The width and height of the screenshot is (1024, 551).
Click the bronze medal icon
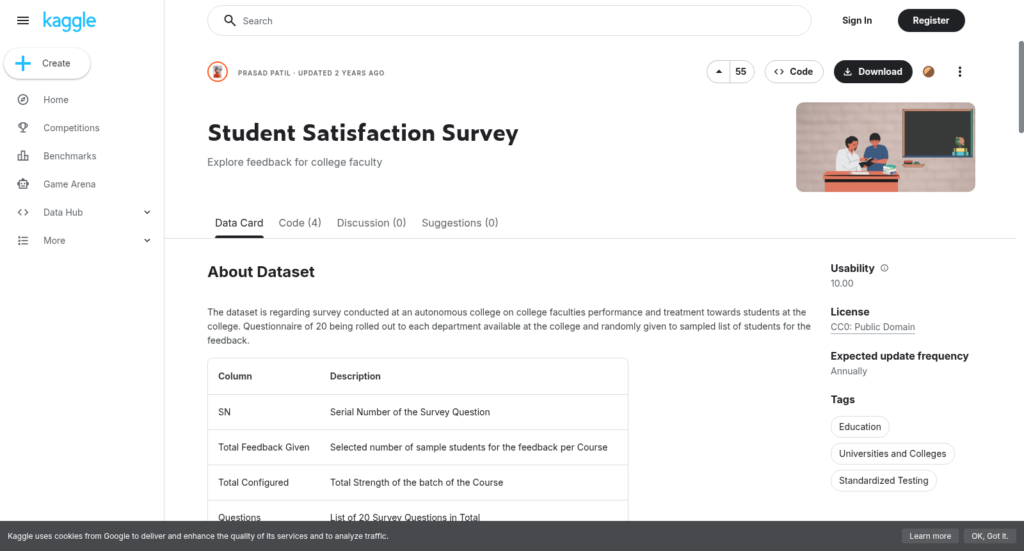[929, 72]
